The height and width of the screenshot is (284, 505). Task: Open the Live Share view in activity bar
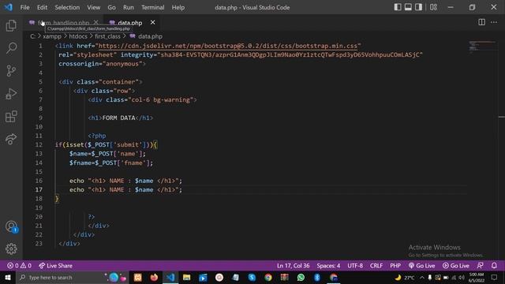[x=11, y=139]
